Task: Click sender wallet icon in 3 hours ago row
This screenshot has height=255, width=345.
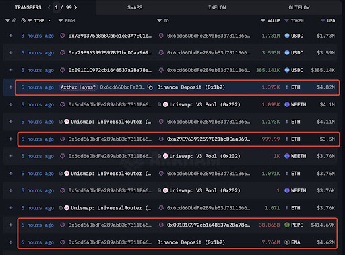Action: 63,36
